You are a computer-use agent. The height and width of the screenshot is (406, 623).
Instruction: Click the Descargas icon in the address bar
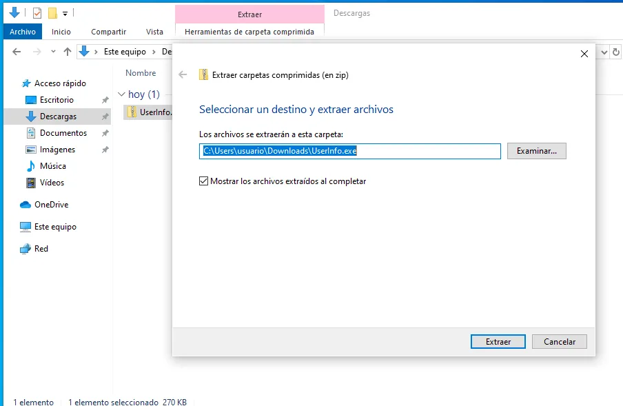coord(84,51)
